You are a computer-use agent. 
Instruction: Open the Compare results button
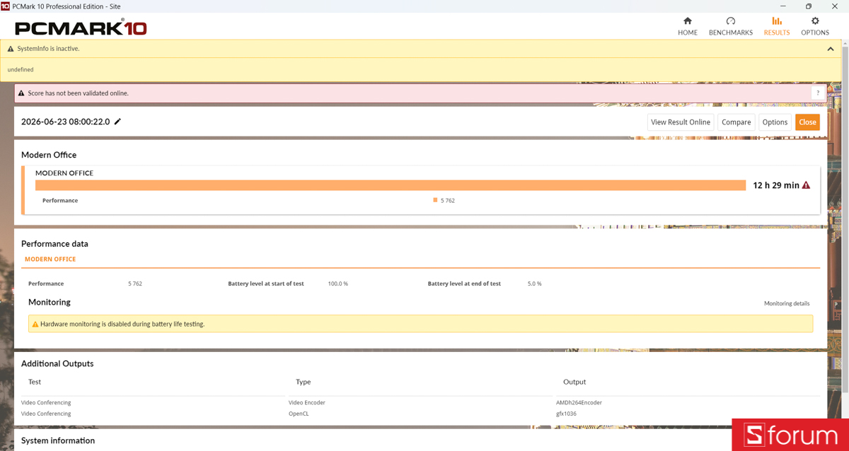736,122
